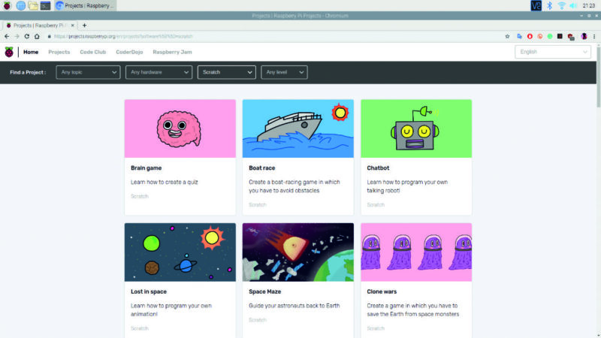Viewport: 601px width, 338px height.
Task: Open Raspberry Jam in site navigation
Action: (x=172, y=52)
